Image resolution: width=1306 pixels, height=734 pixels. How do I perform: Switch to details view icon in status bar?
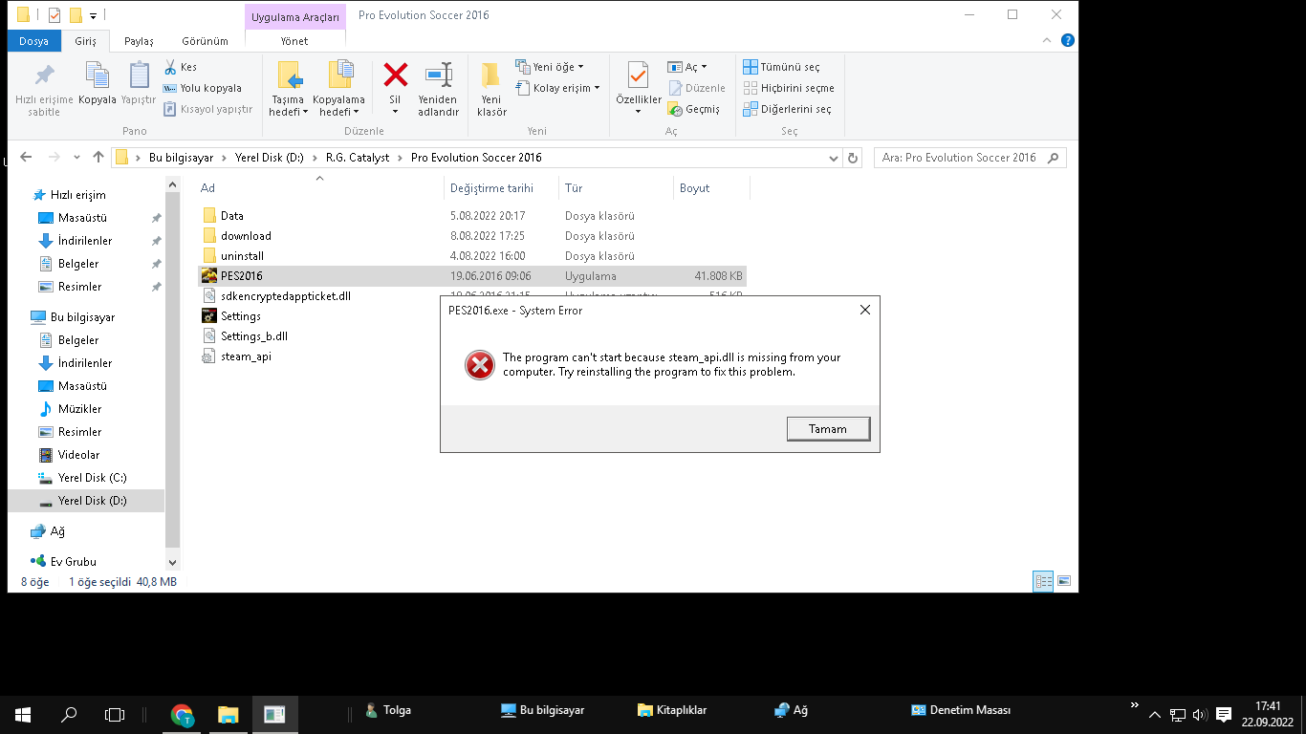point(1043,581)
